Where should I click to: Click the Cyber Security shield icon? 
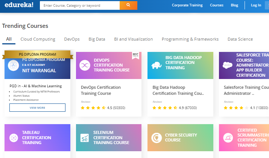[156, 137]
